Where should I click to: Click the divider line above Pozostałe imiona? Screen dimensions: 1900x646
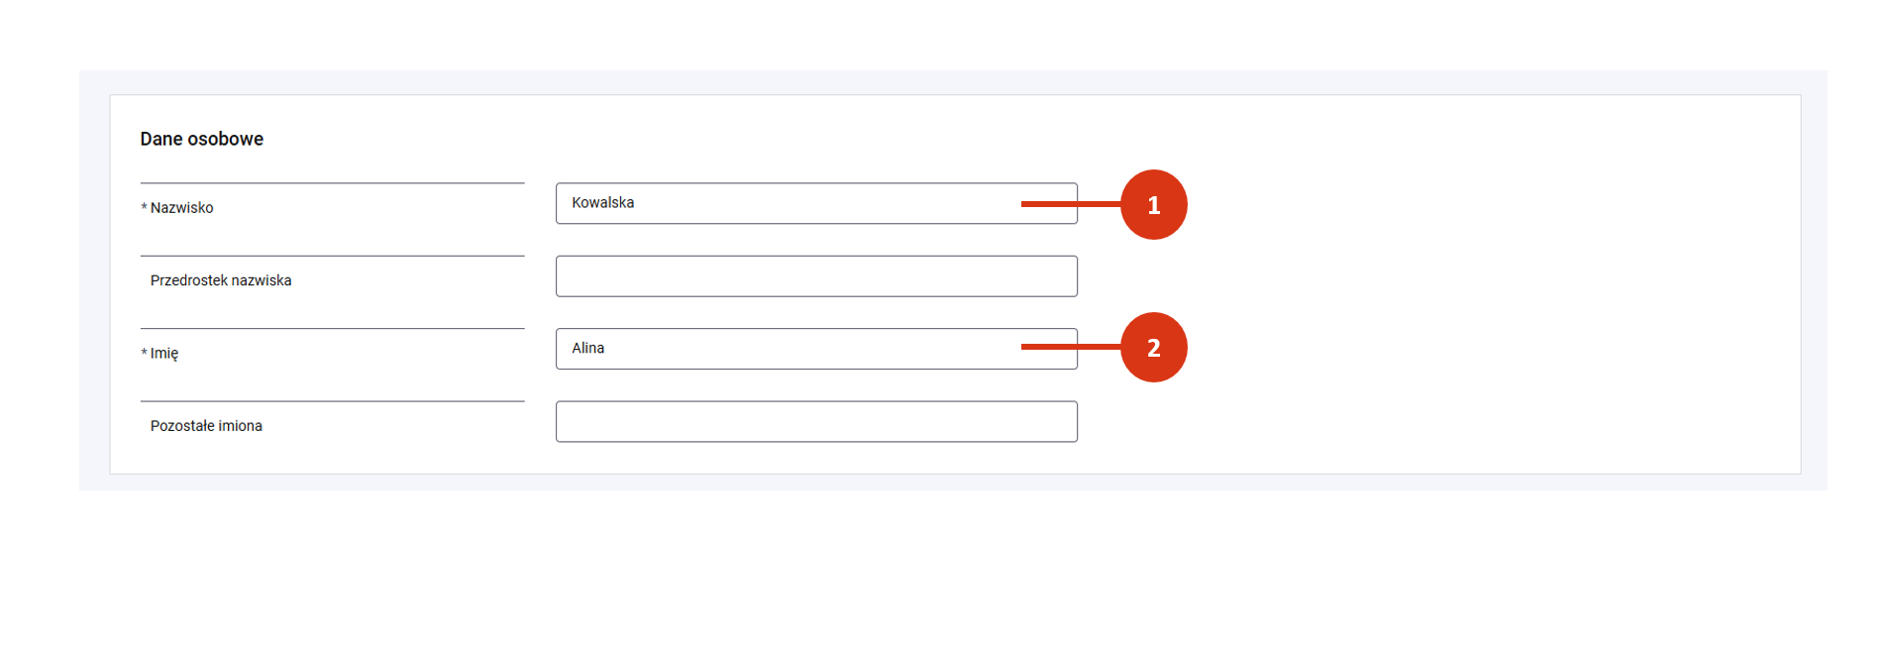(332, 401)
